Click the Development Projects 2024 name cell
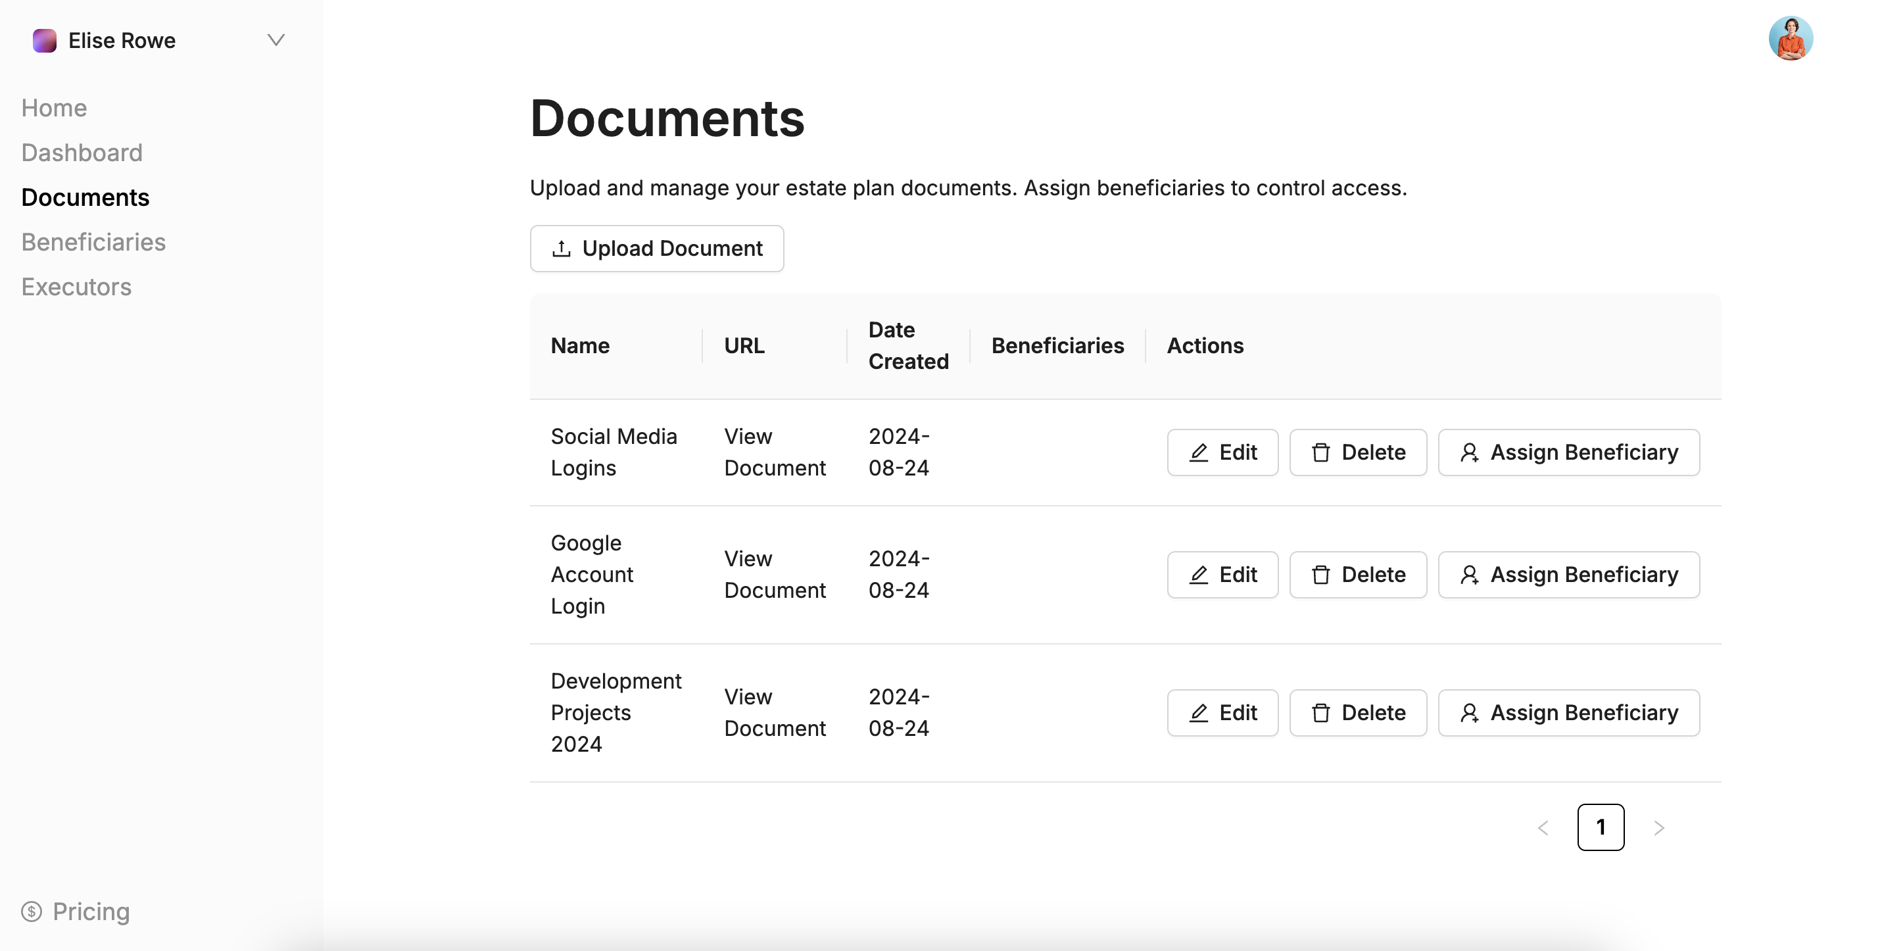This screenshot has width=1882, height=951. pyautogui.click(x=616, y=712)
